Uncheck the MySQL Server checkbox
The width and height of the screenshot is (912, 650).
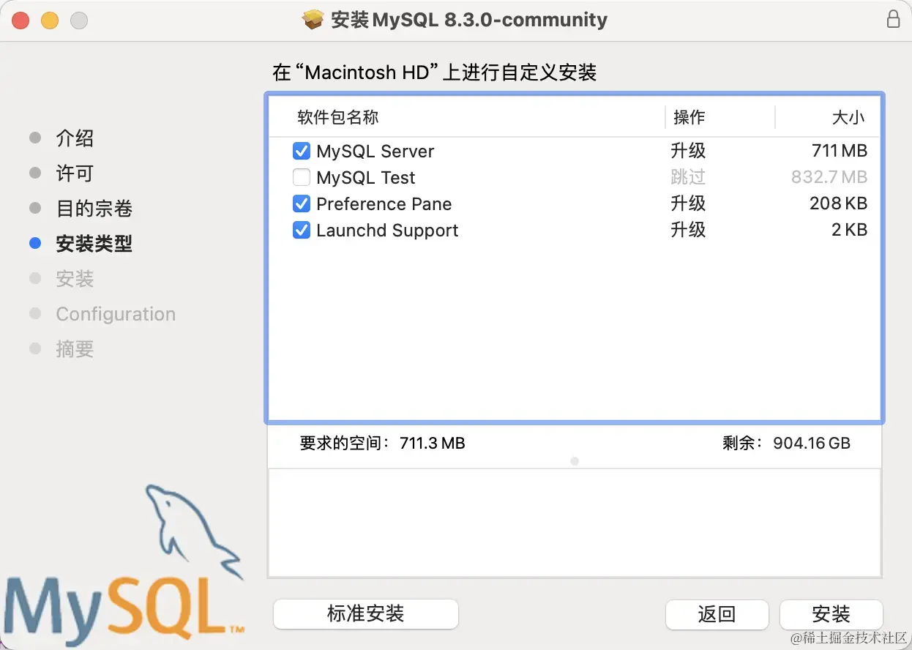point(301,152)
